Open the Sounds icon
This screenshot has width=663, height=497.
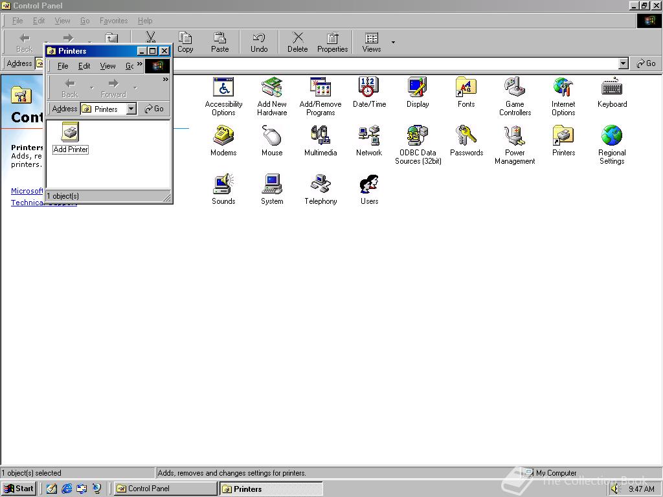(223, 190)
